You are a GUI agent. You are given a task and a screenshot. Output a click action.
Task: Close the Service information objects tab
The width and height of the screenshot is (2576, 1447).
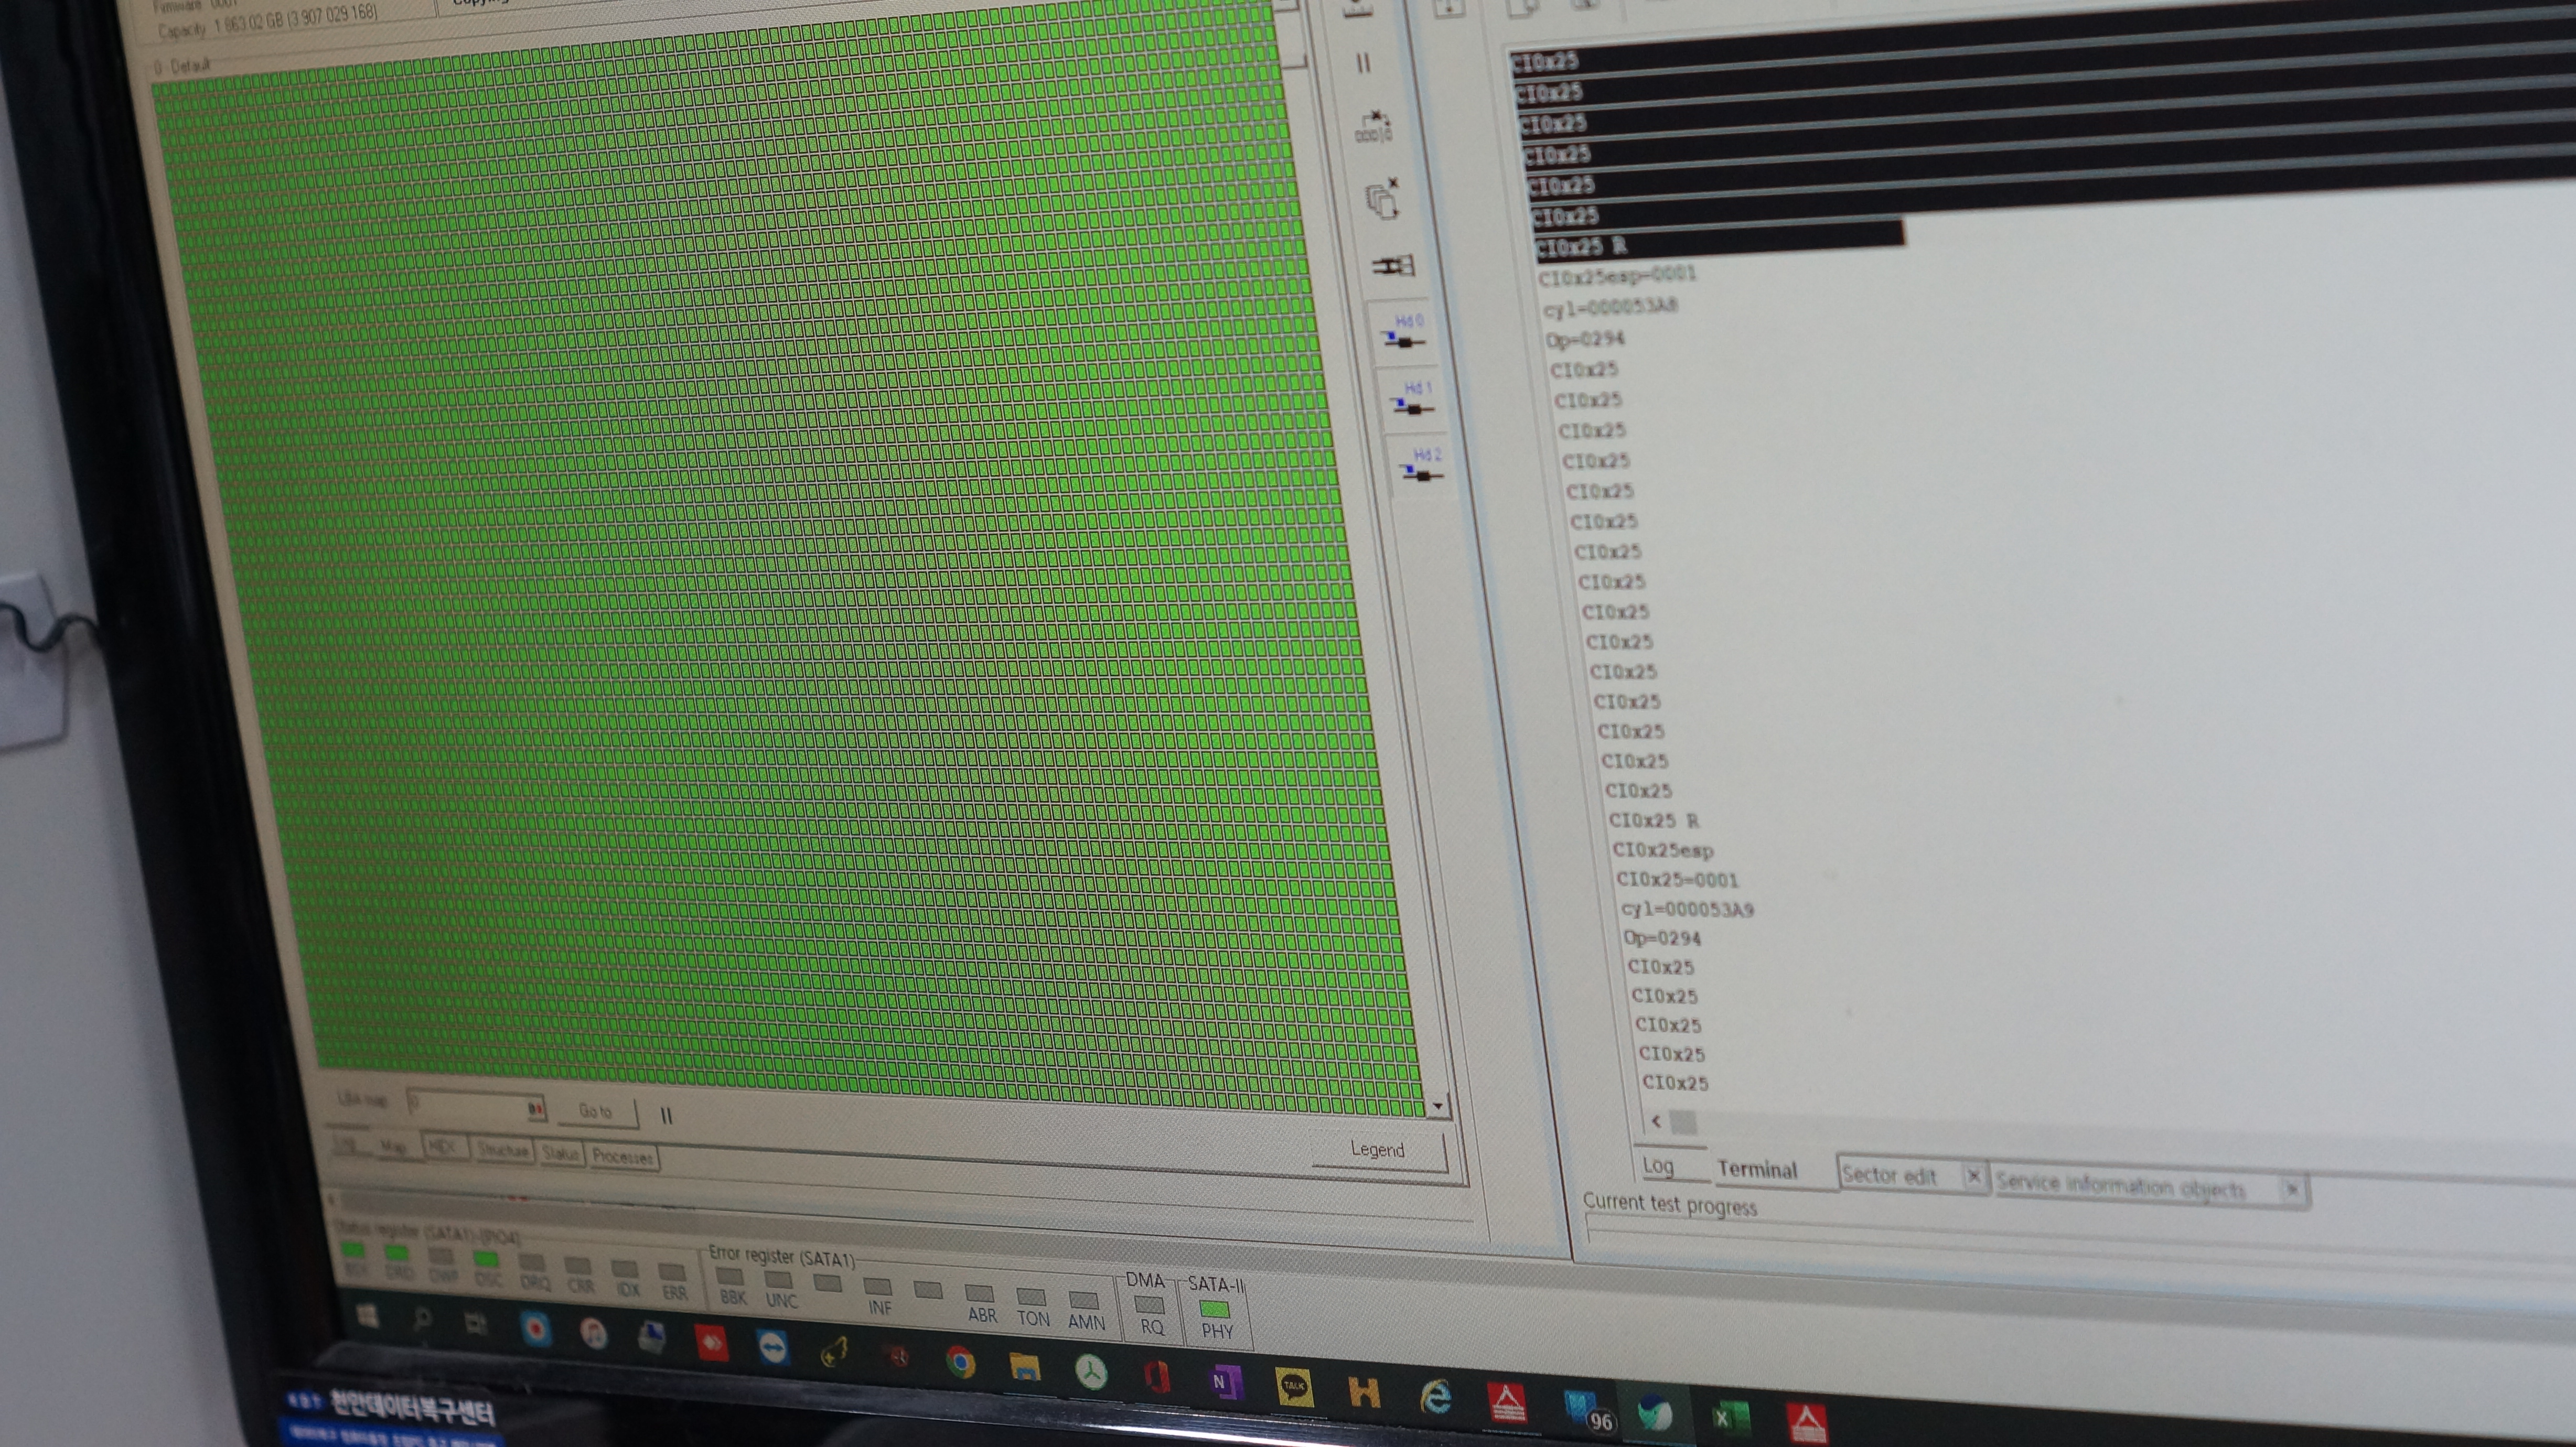2292,1189
